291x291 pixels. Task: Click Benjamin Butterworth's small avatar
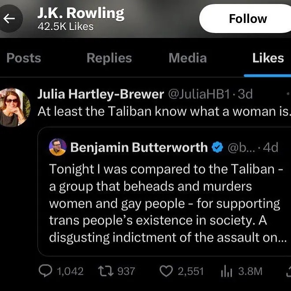[x=58, y=147]
